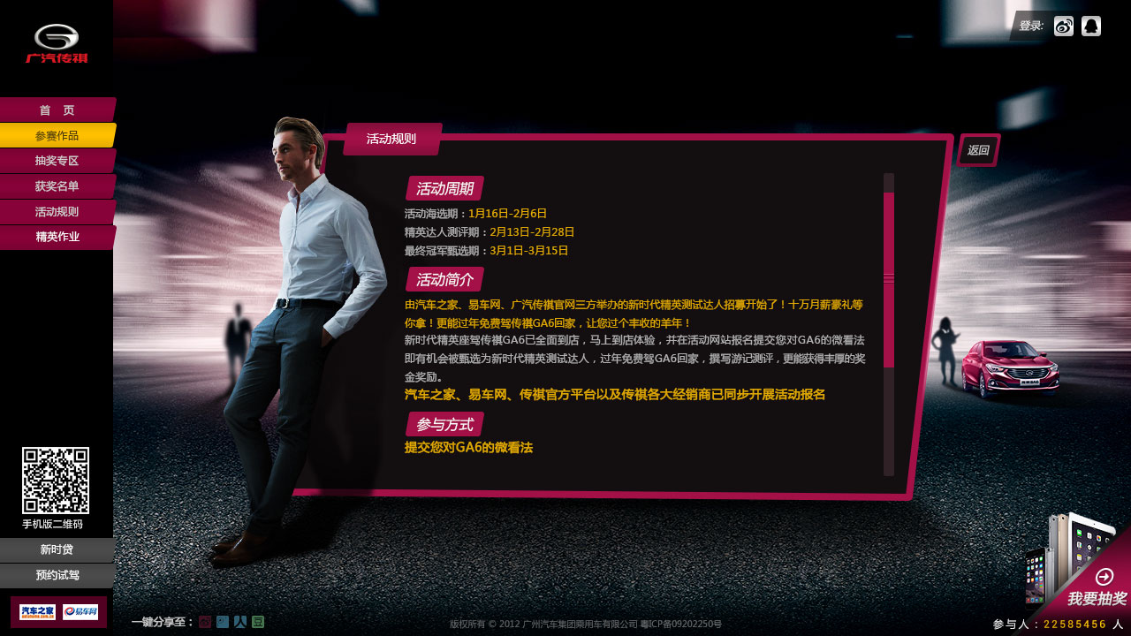Share to Sina Weibo icon
The width and height of the screenshot is (1131, 636).
205,622
